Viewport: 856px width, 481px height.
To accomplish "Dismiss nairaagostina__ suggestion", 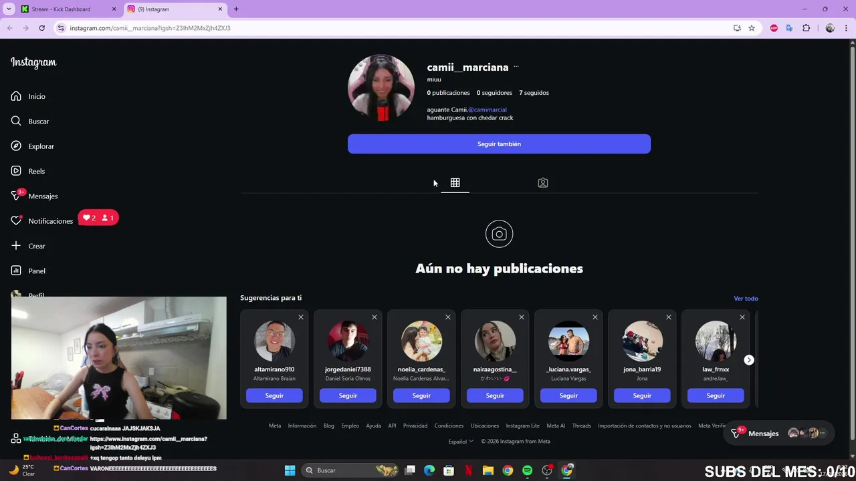I will [522, 317].
